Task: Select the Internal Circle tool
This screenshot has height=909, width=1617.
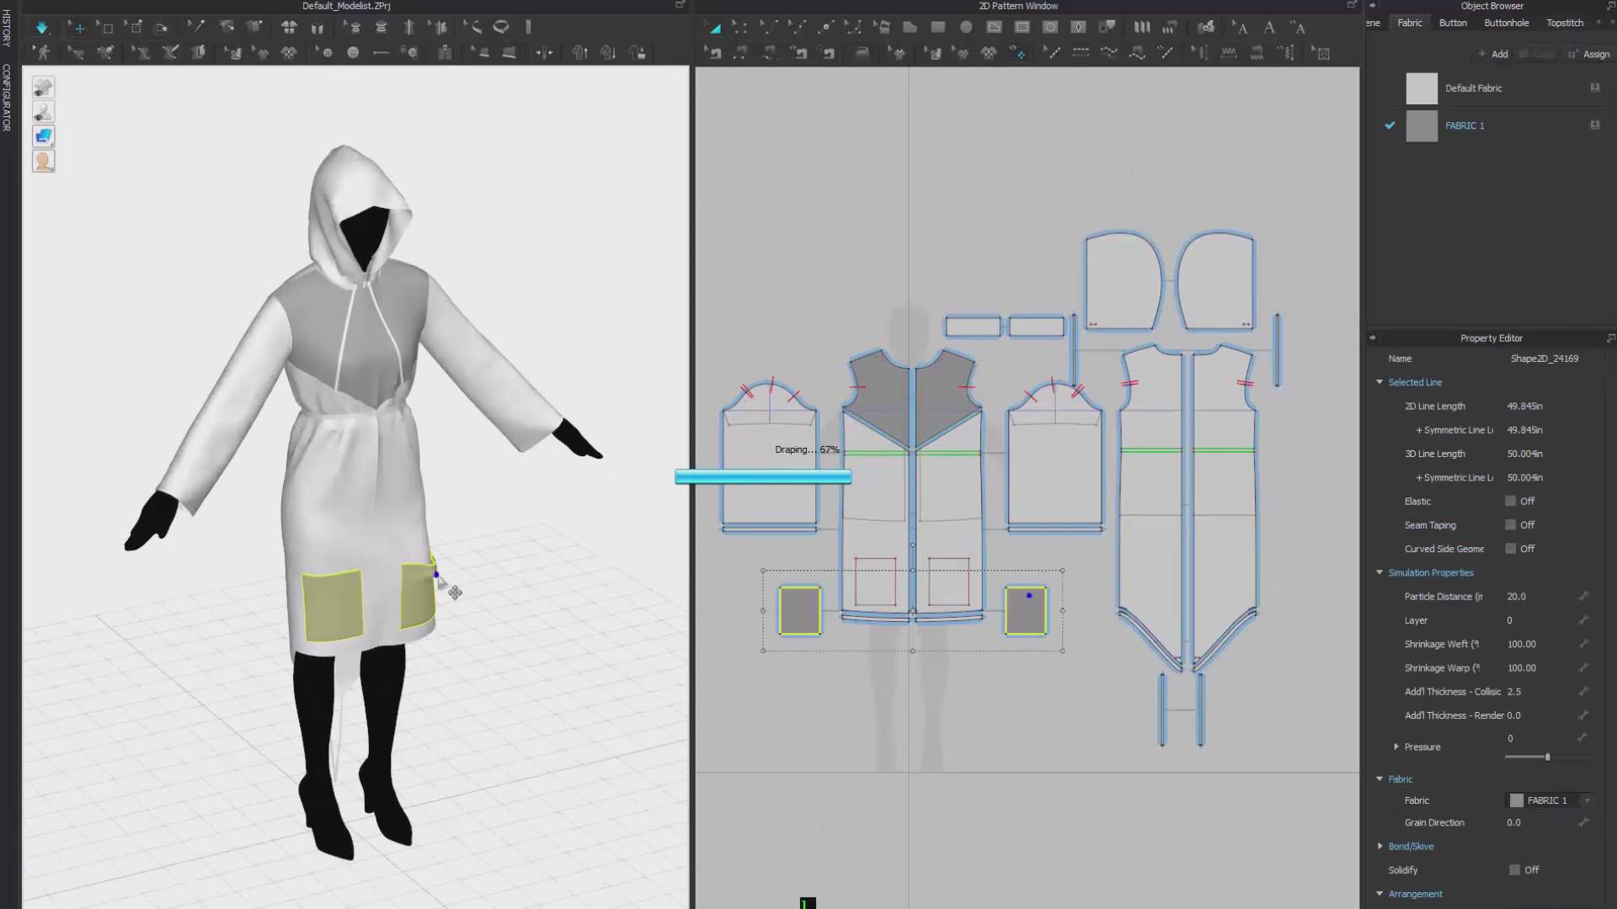Action: click(x=1050, y=27)
